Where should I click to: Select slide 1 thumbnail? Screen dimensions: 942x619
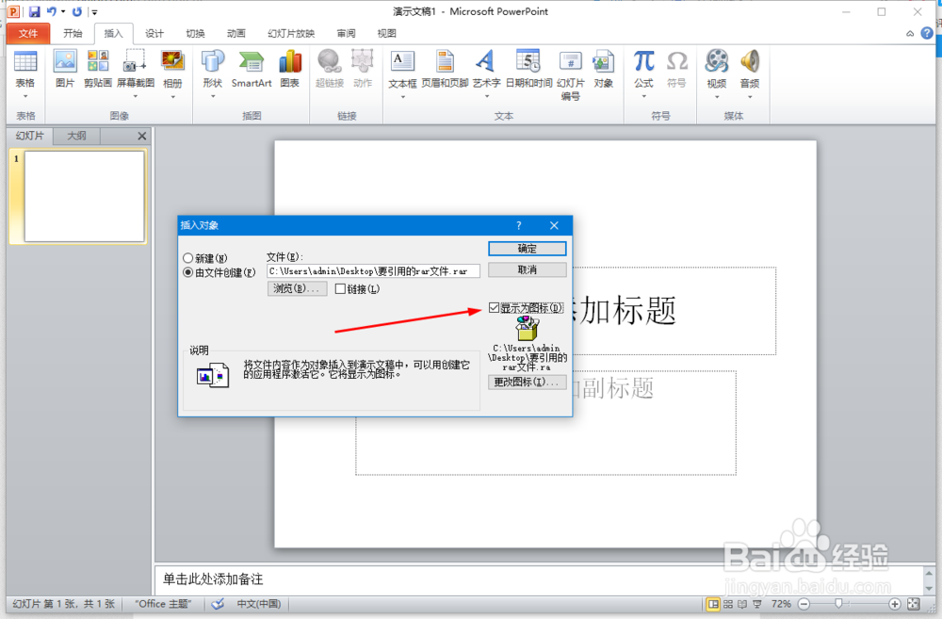point(84,197)
